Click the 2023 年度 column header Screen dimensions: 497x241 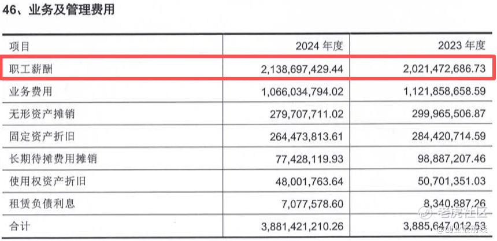point(462,46)
